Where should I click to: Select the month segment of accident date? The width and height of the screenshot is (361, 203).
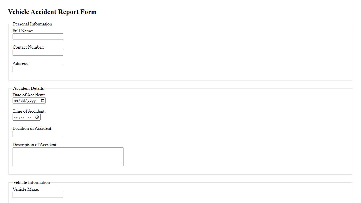[x=16, y=101]
